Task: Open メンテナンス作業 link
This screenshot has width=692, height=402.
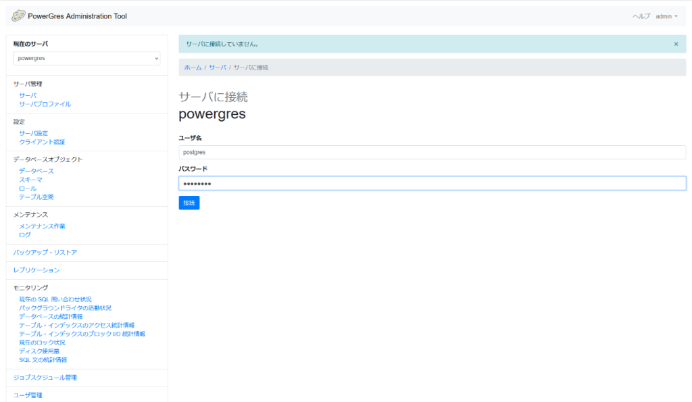Action: click(x=42, y=226)
